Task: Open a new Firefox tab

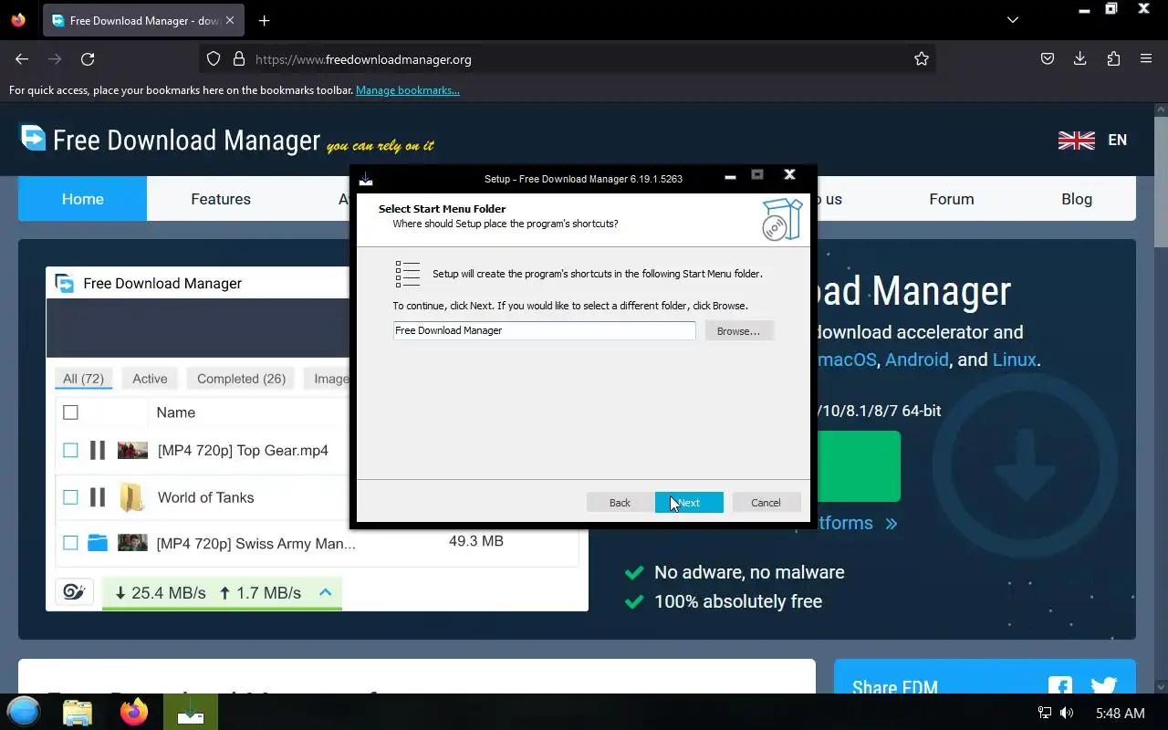Action: pos(264,20)
